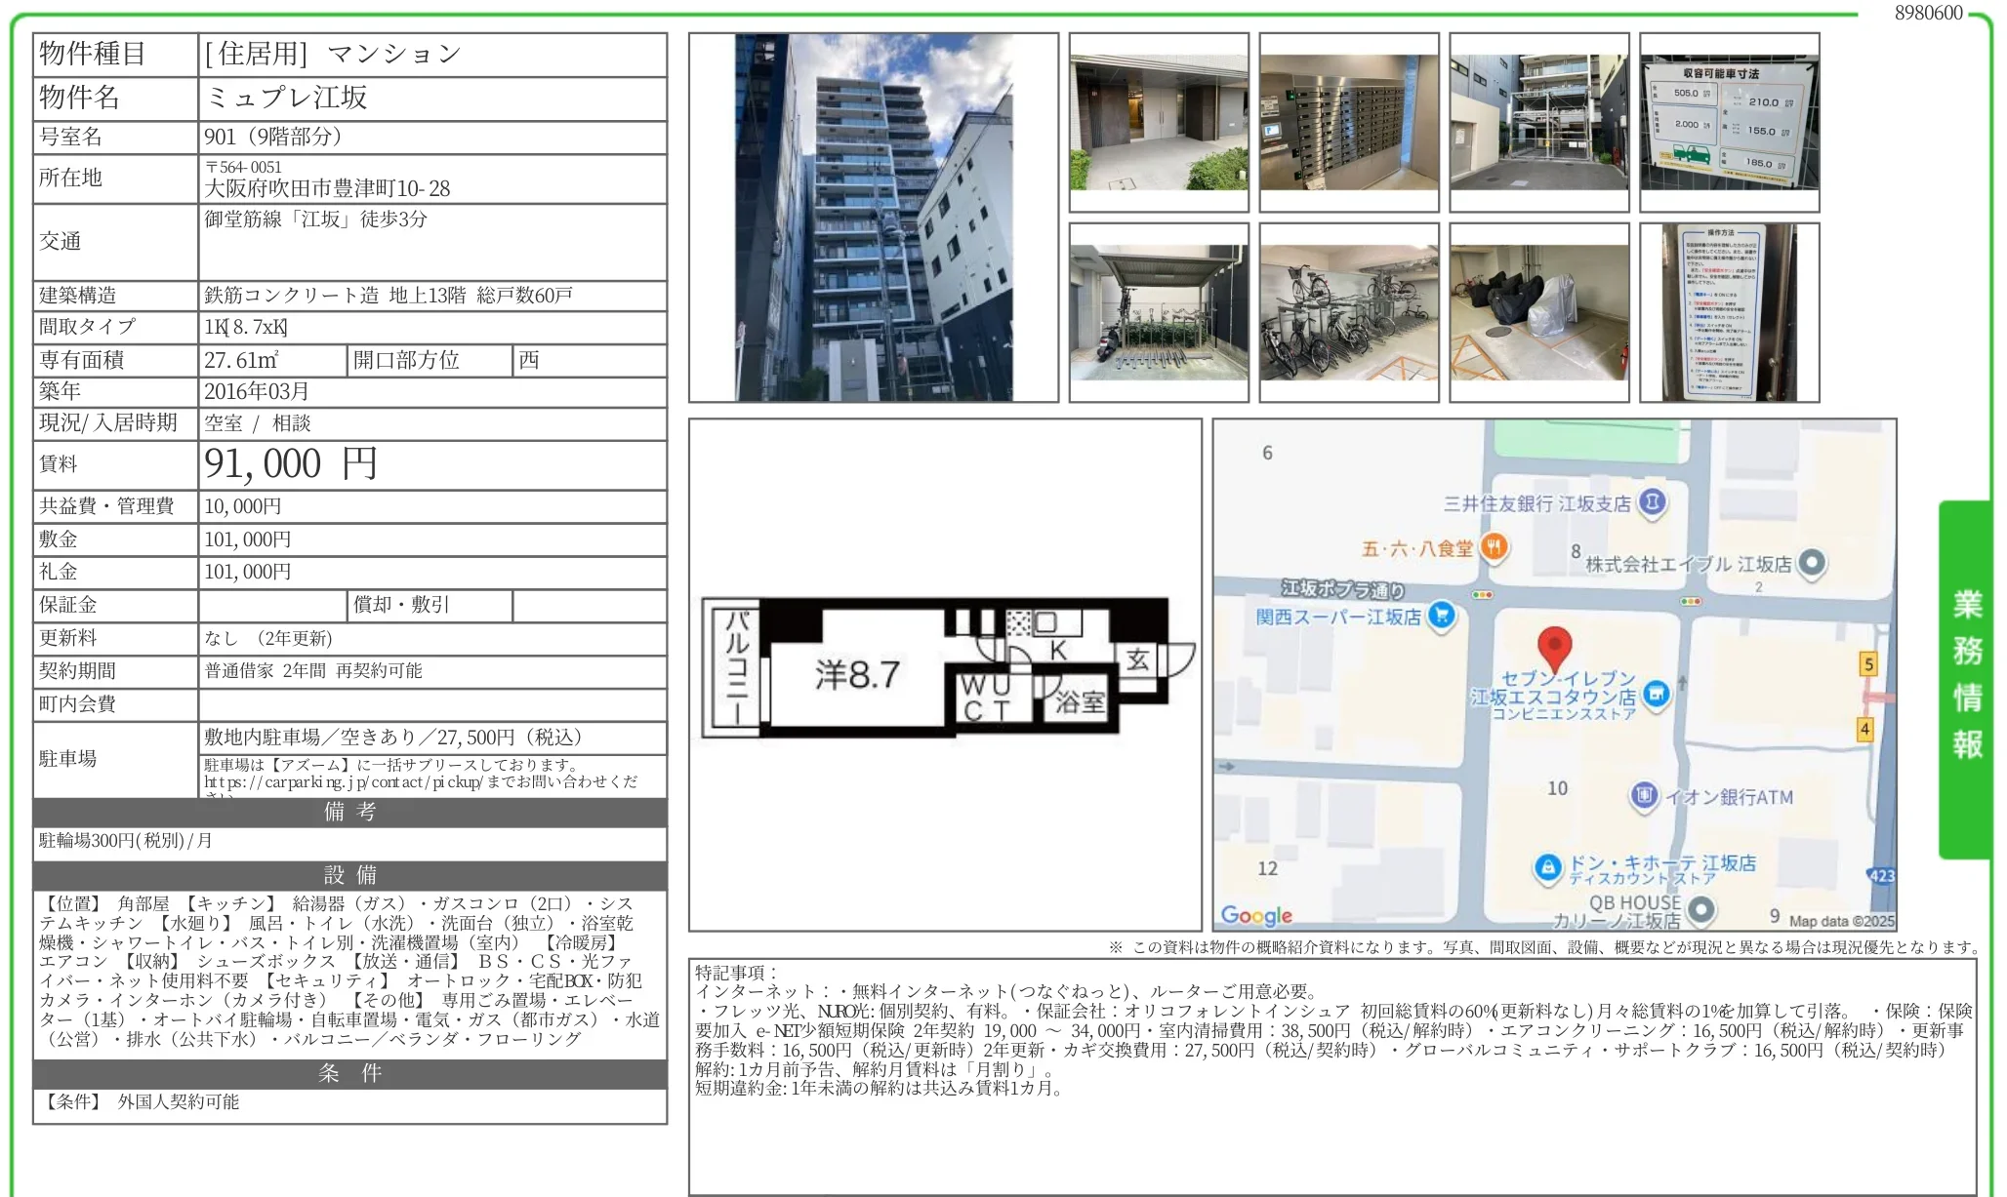Screen dimensions: 2007x1197
Task: Open the mechanical parking photo thumbnail
Action: (1538, 123)
